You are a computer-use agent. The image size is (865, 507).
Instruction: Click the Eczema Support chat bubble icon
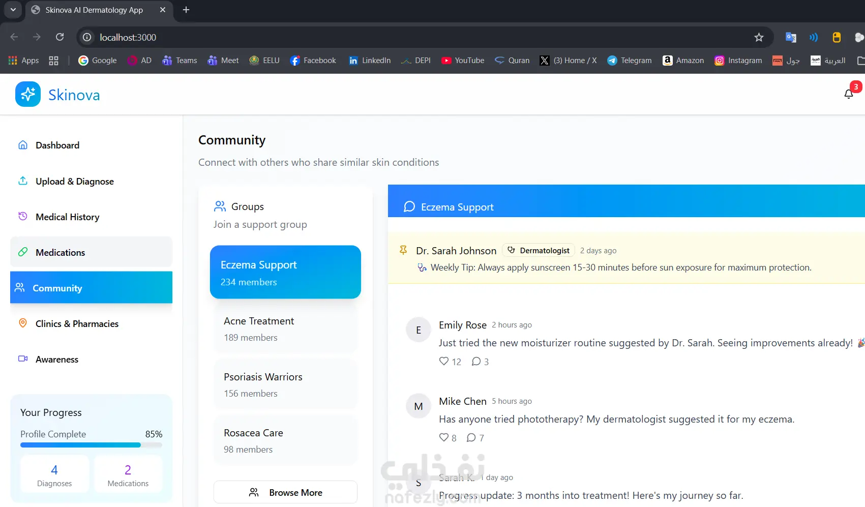(x=409, y=206)
